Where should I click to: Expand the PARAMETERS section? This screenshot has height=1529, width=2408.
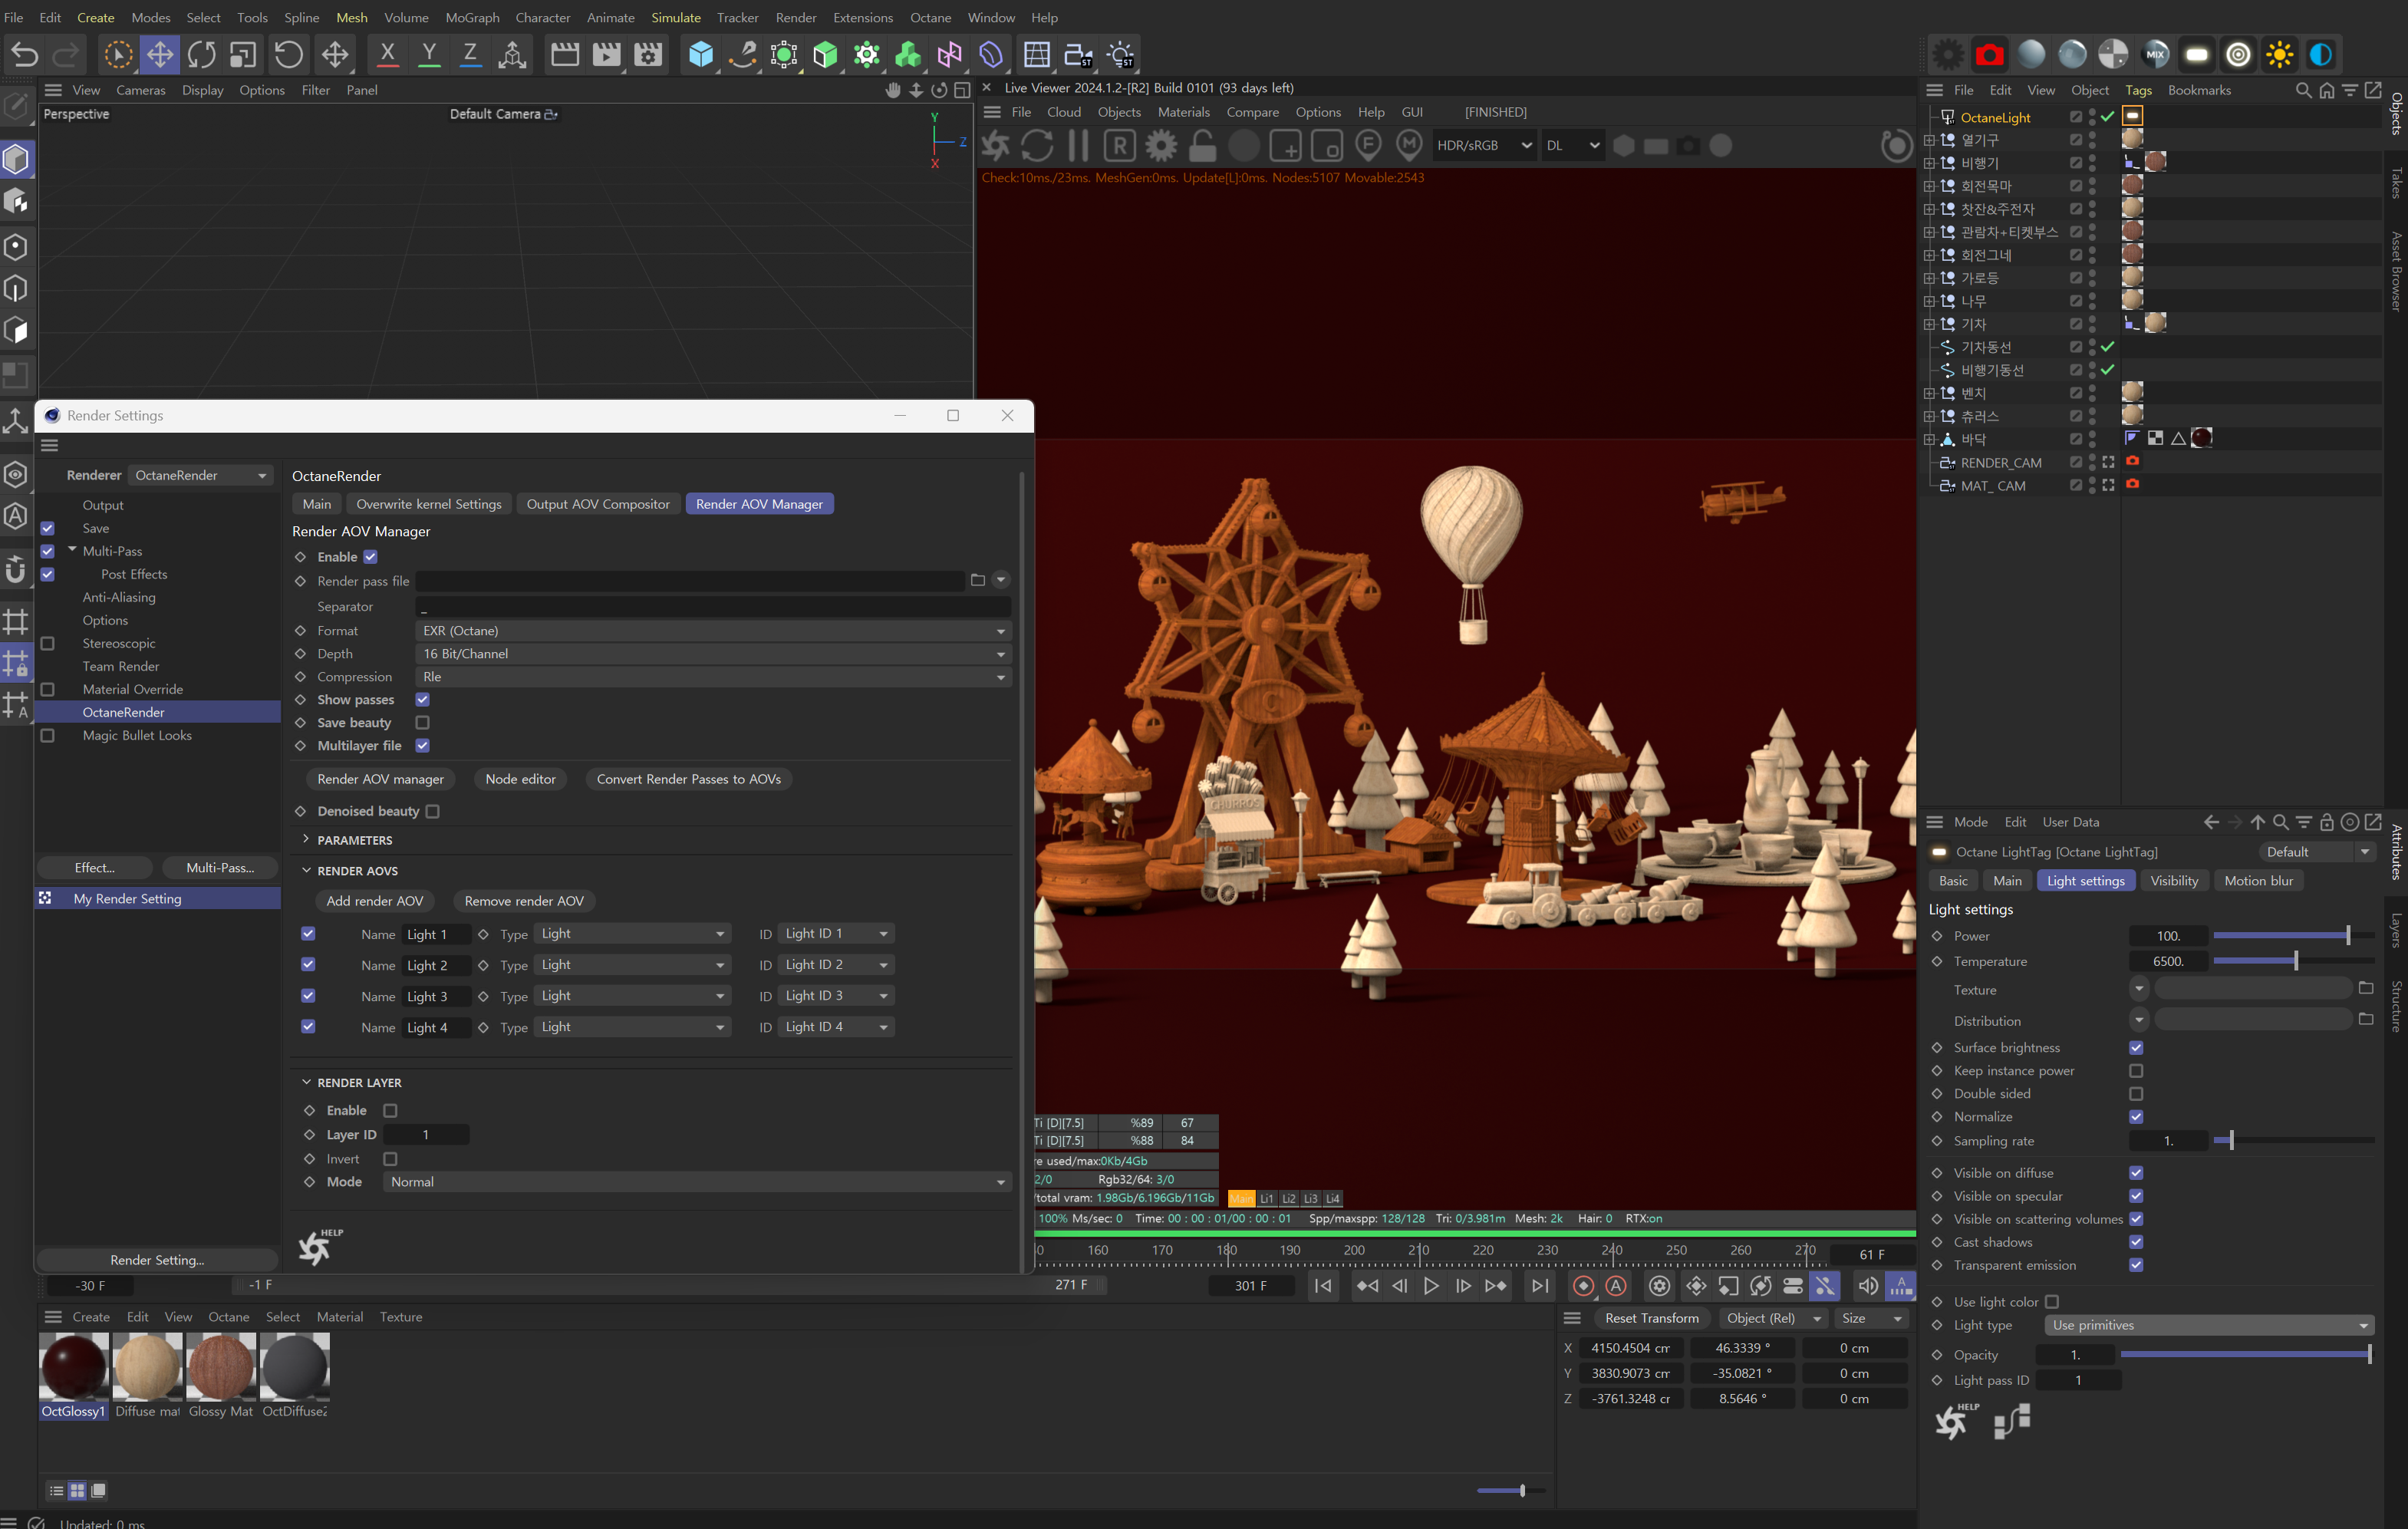[x=354, y=840]
